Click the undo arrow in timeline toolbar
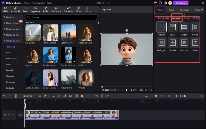 [x=4, y=96]
